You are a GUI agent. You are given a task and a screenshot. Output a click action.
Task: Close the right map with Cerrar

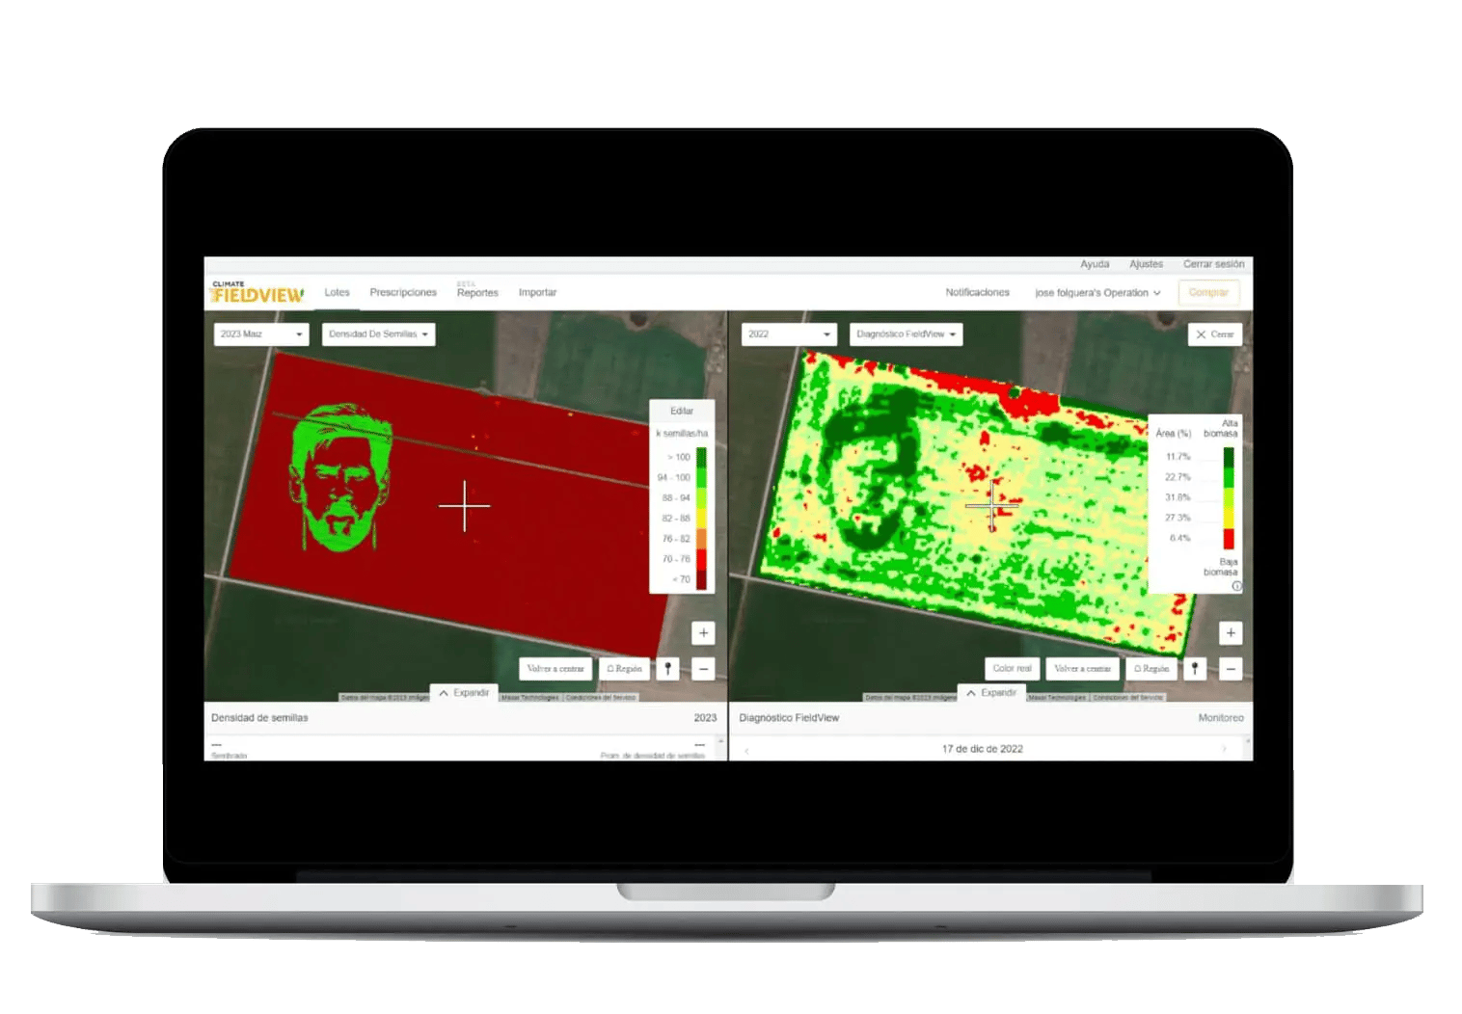click(x=1214, y=334)
